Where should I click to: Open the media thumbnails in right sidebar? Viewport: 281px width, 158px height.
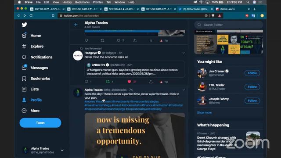[x=228, y=42]
